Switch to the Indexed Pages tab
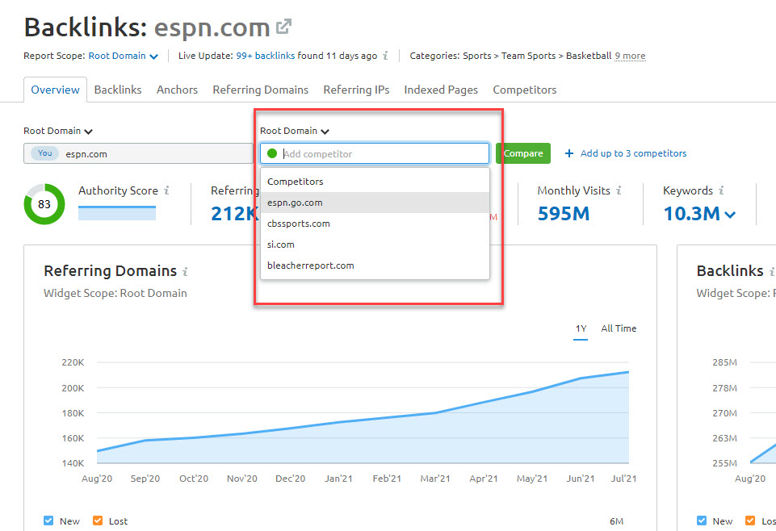Viewport: 776px width, 531px height. point(441,90)
